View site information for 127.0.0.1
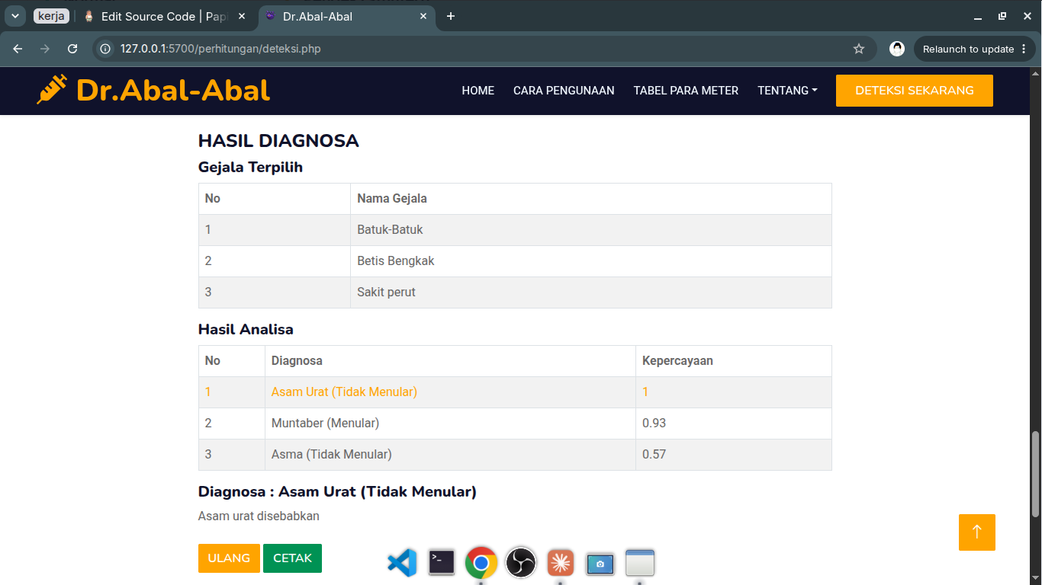This screenshot has height=585, width=1042. coord(106,49)
